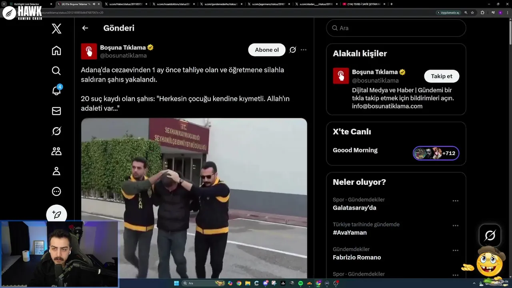This screenshot has height=288, width=512.
Task: Click the +712 listeners pill
Action: (x=436, y=153)
